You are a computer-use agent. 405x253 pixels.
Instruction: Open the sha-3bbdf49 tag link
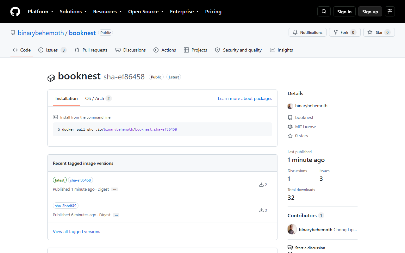coord(66,206)
